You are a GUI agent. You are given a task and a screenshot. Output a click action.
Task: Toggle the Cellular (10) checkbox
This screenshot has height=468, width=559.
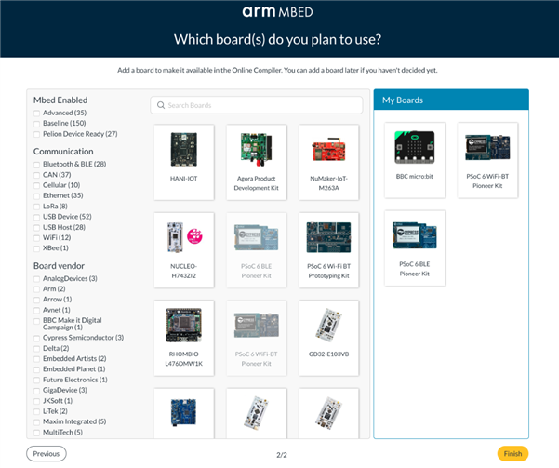(x=36, y=185)
